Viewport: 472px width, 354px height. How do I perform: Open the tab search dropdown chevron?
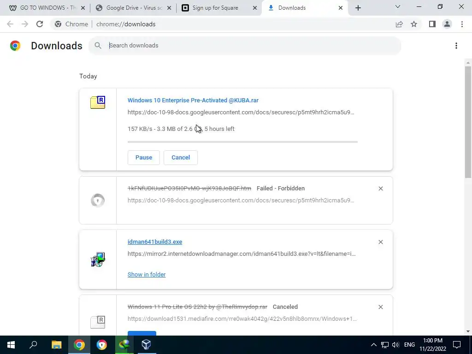[398, 6]
